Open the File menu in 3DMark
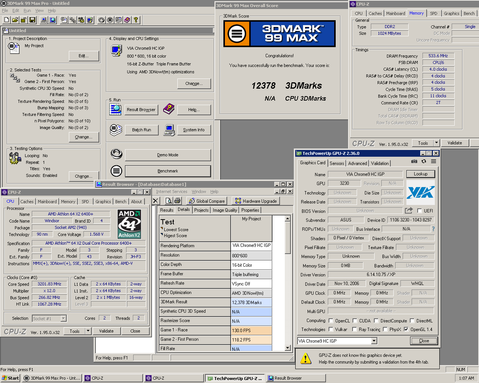The height and width of the screenshot is (383, 479). 5,10
